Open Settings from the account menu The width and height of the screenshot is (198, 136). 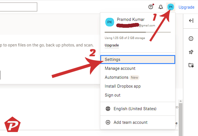coord(138,59)
